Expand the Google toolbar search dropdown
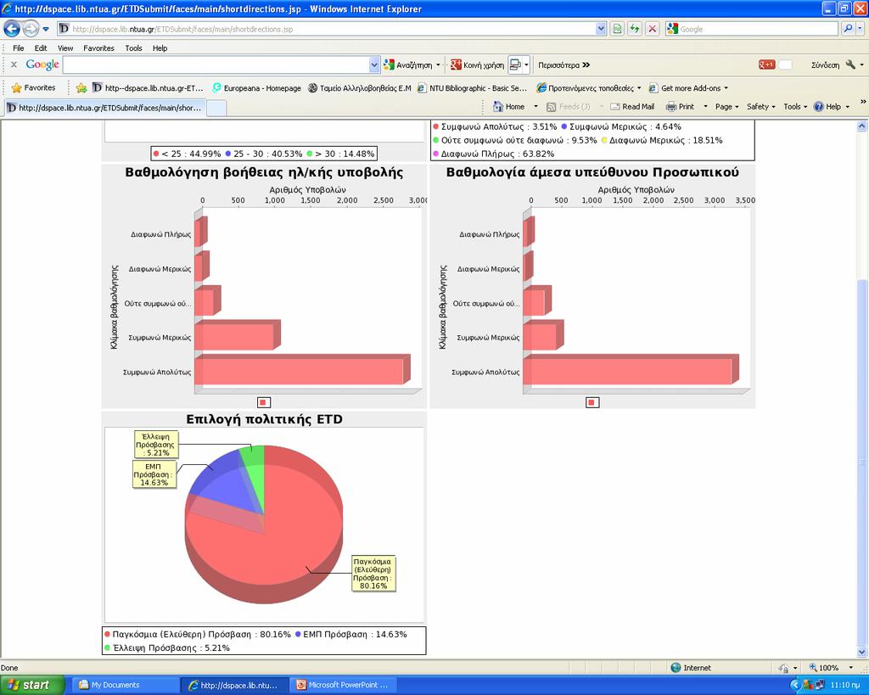 click(374, 64)
